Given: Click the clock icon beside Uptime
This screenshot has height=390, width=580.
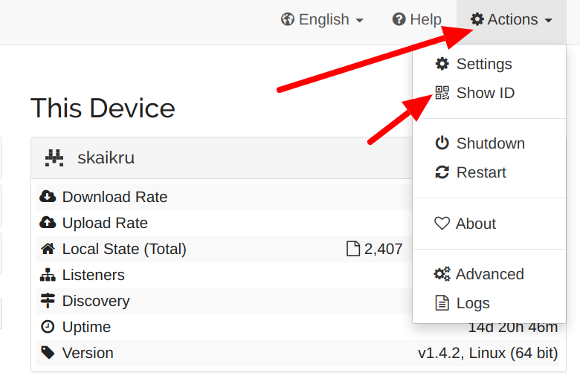Looking at the screenshot, I should click(48, 327).
